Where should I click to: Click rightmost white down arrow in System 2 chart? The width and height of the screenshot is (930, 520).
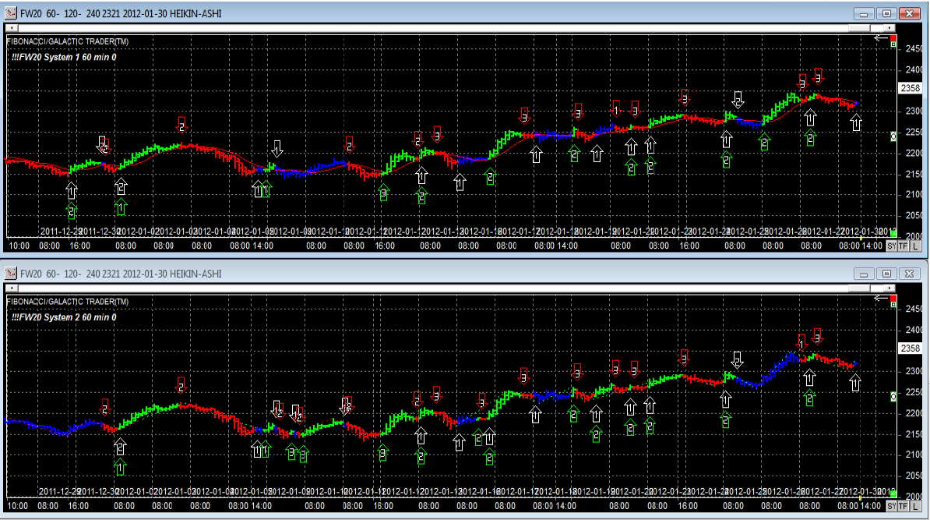click(x=738, y=360)
